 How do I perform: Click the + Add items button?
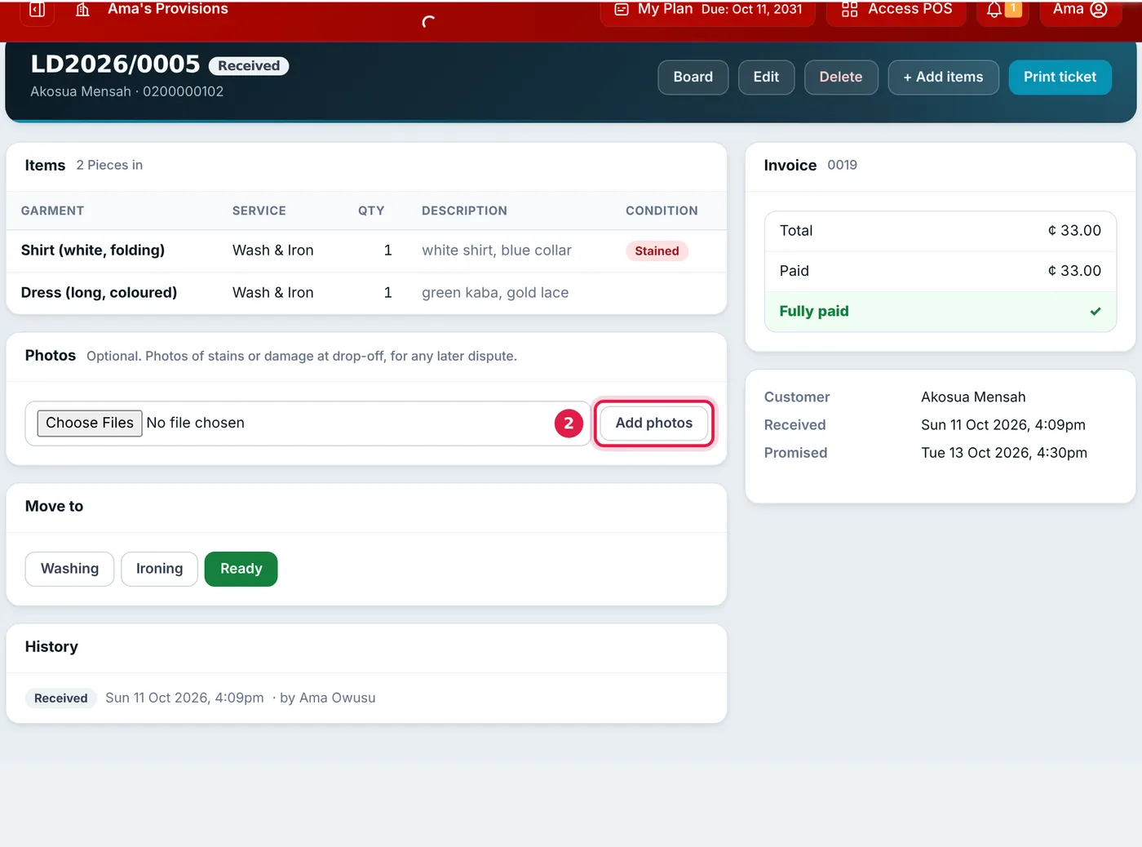coord(943,78)
